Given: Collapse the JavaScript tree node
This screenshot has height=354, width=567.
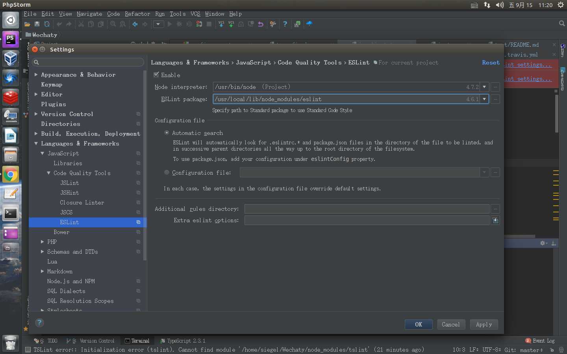Looking at the screenshot, I should (x=42, y=153).
